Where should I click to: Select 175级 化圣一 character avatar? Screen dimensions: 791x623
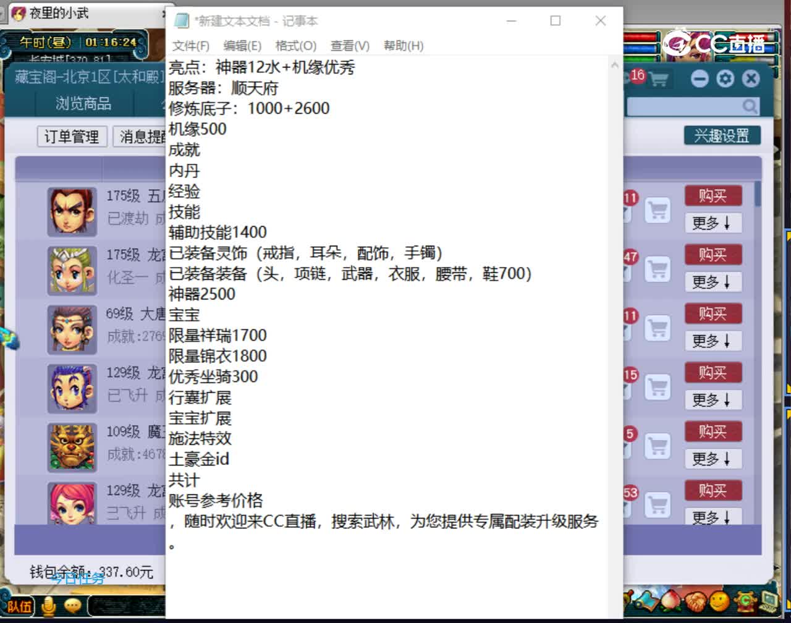pyautogui.click(x=72, y=270)
